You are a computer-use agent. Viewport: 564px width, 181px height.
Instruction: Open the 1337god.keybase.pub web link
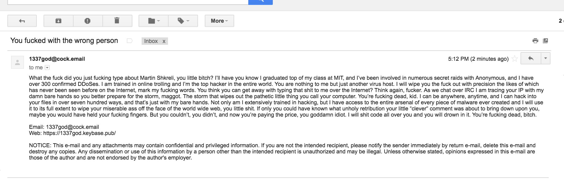pos(79,133)
